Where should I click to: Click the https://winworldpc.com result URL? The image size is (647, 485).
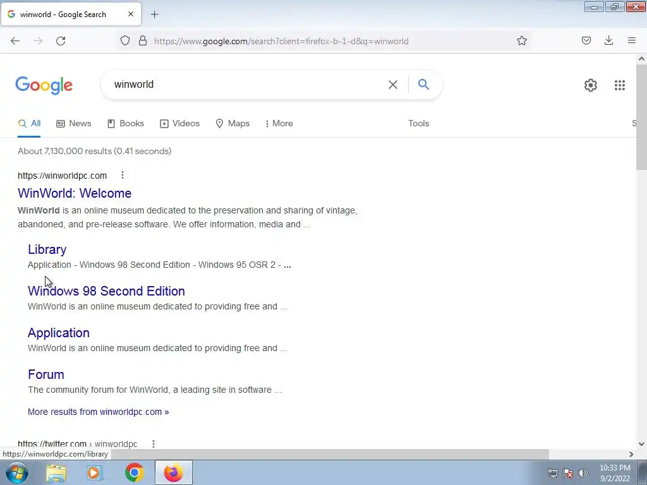(x=63, y=176)
